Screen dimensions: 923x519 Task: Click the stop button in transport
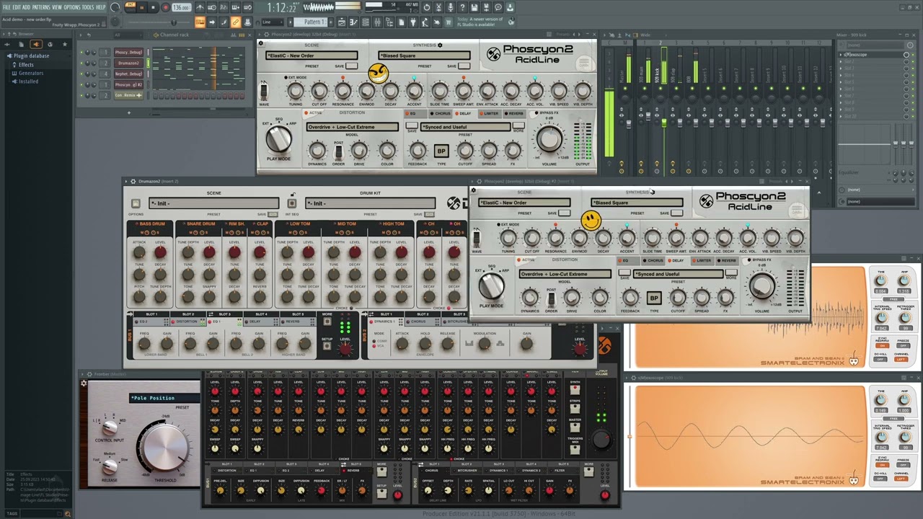(153, 8)
